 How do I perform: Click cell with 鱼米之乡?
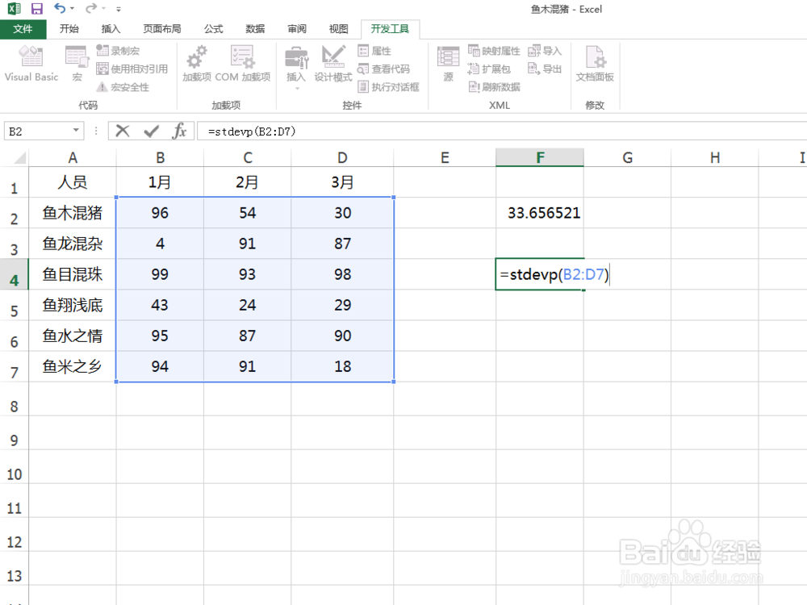[73, 366]
